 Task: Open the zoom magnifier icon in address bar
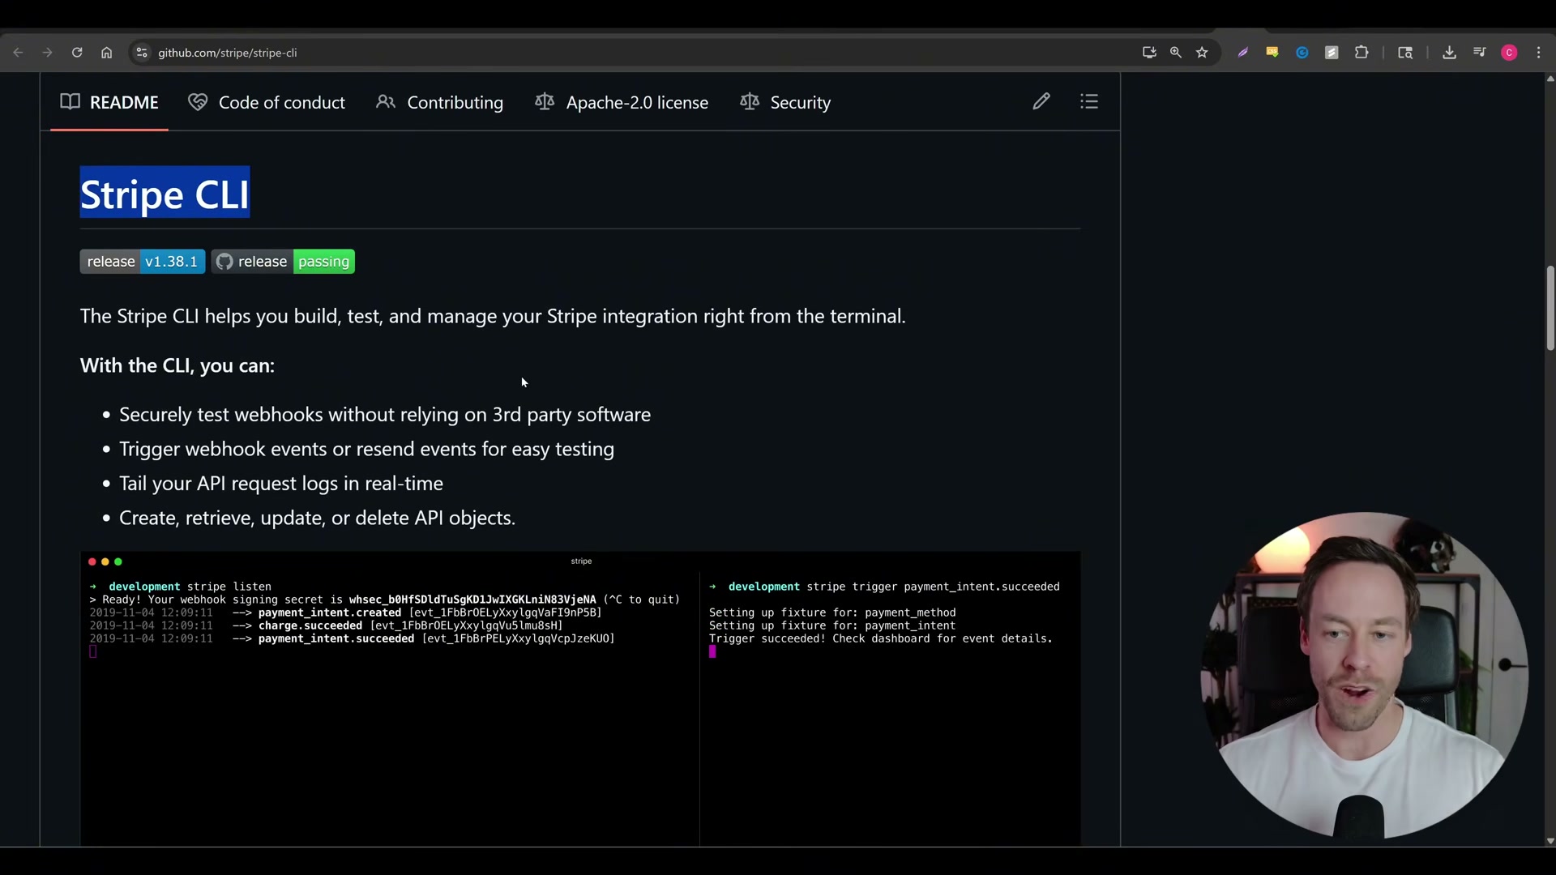pos(1176,53)
